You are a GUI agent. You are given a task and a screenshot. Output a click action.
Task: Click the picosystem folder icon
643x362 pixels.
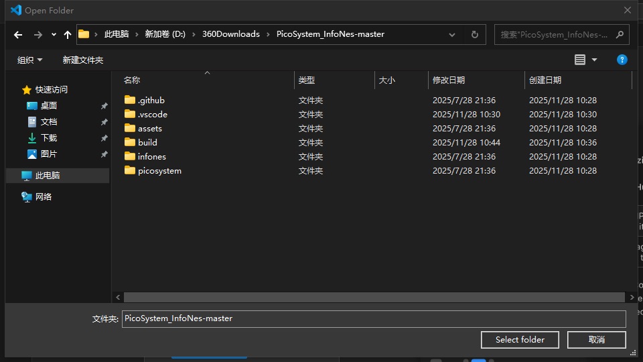pos(129,170)
